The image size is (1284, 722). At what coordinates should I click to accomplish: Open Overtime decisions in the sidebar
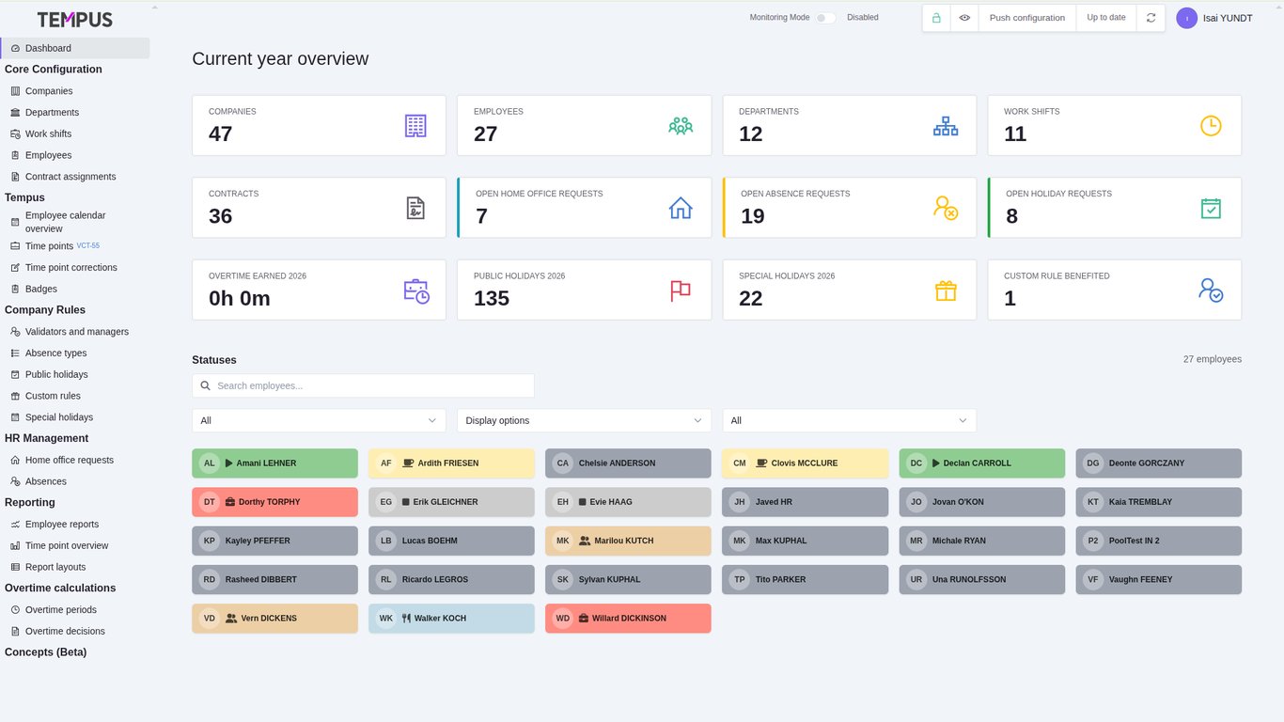[65, 631]
